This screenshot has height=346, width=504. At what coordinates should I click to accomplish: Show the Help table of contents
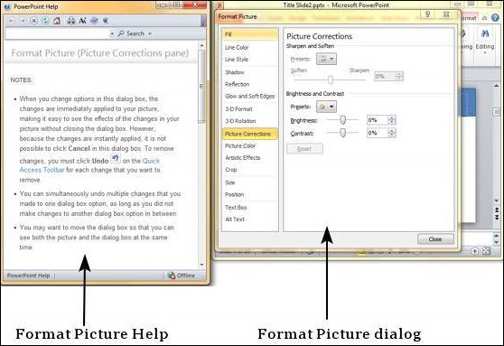(94, 21)
